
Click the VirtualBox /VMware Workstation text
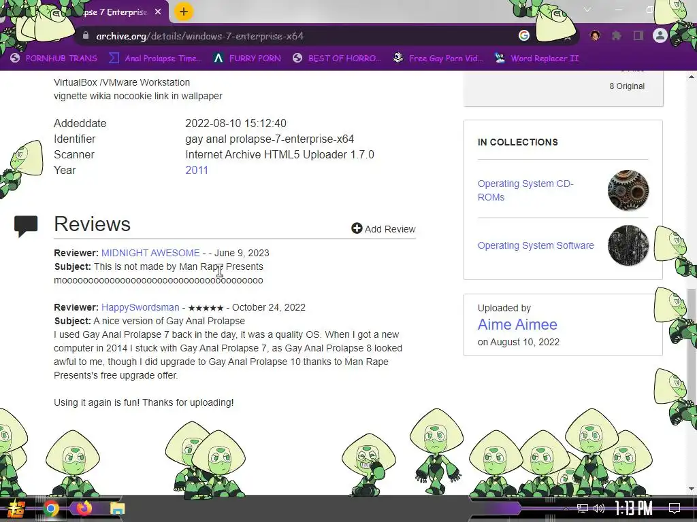click(122, 82)
